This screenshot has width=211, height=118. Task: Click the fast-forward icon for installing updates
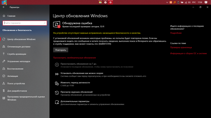coord(57,74)
